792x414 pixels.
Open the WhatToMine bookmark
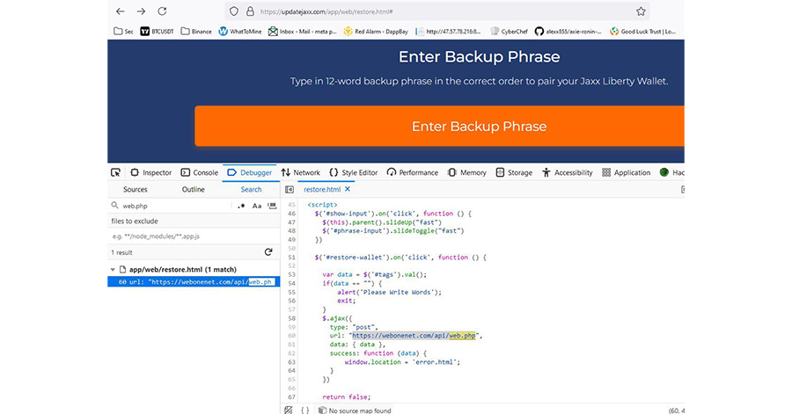coord(240,32)
